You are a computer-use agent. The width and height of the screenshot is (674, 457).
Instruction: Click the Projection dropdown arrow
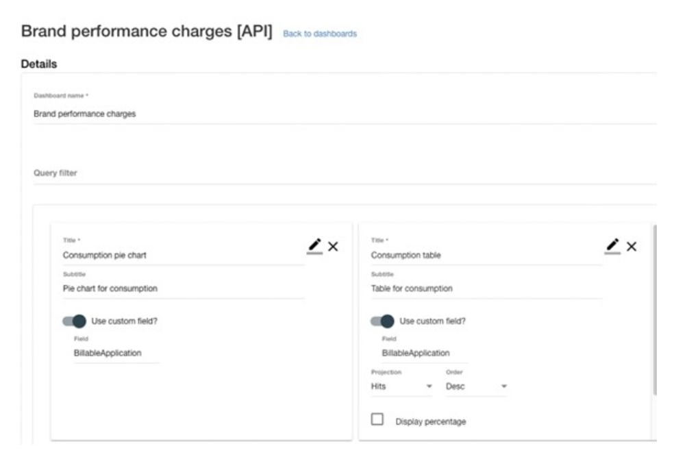coord(429,387)
